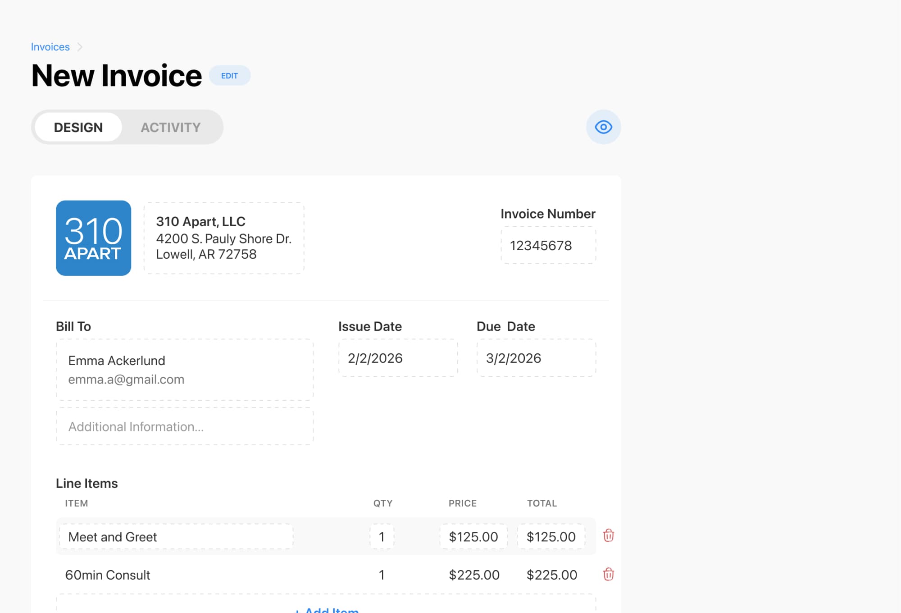Image resolution: width=901 pixels, height=613 pixels.
Task: Edit the Meet and Greet item name
Action: [x=176, y=536]
